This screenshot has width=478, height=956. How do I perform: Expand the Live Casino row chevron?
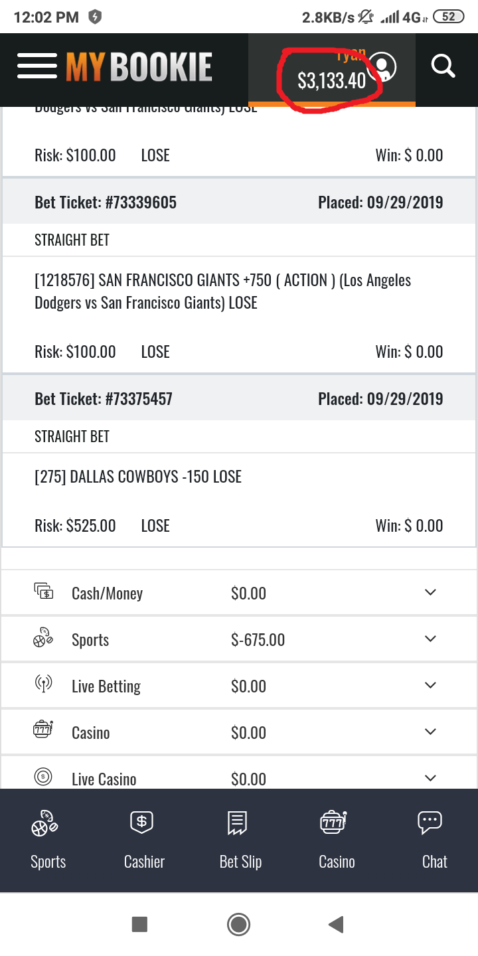point(430,778)
